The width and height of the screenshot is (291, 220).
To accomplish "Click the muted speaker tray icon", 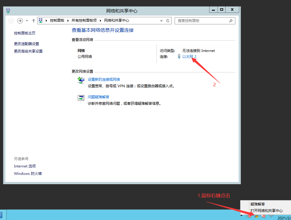I will tap(263, 216).
